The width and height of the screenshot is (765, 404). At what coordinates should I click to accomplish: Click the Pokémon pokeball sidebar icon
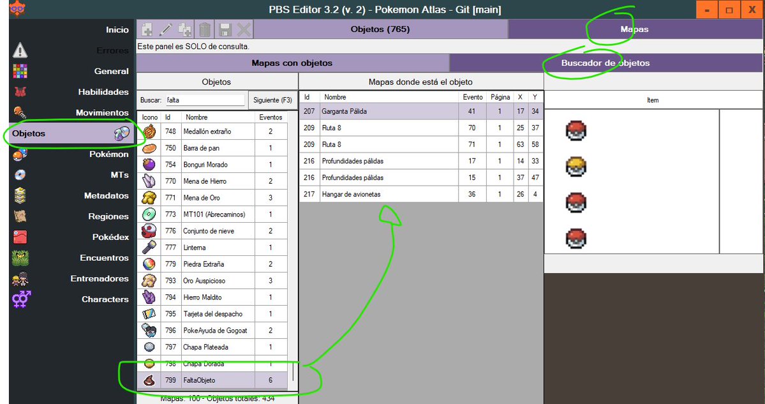pyautogui.click(x=20, y=154)
